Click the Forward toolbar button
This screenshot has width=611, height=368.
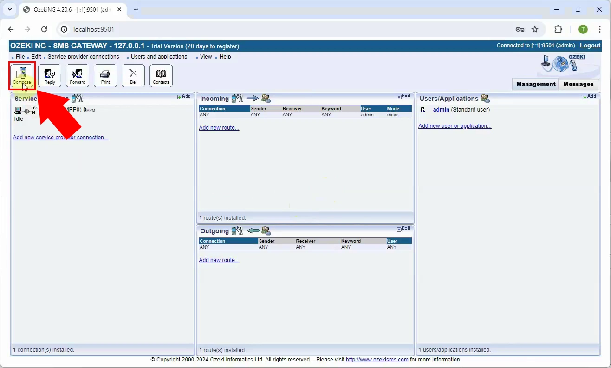[x=78, y=76]
